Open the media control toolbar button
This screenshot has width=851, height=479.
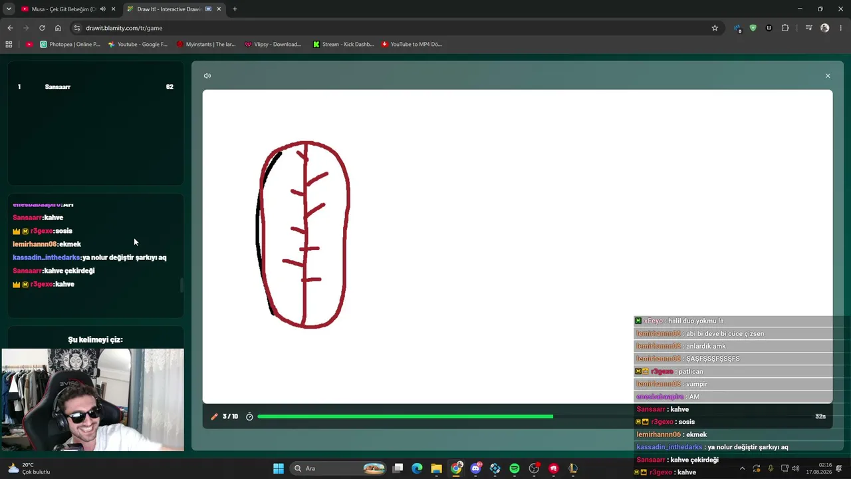tap(808, 28)
